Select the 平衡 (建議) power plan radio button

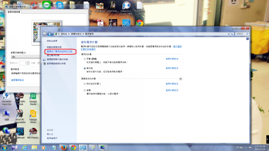click(85, 59)
